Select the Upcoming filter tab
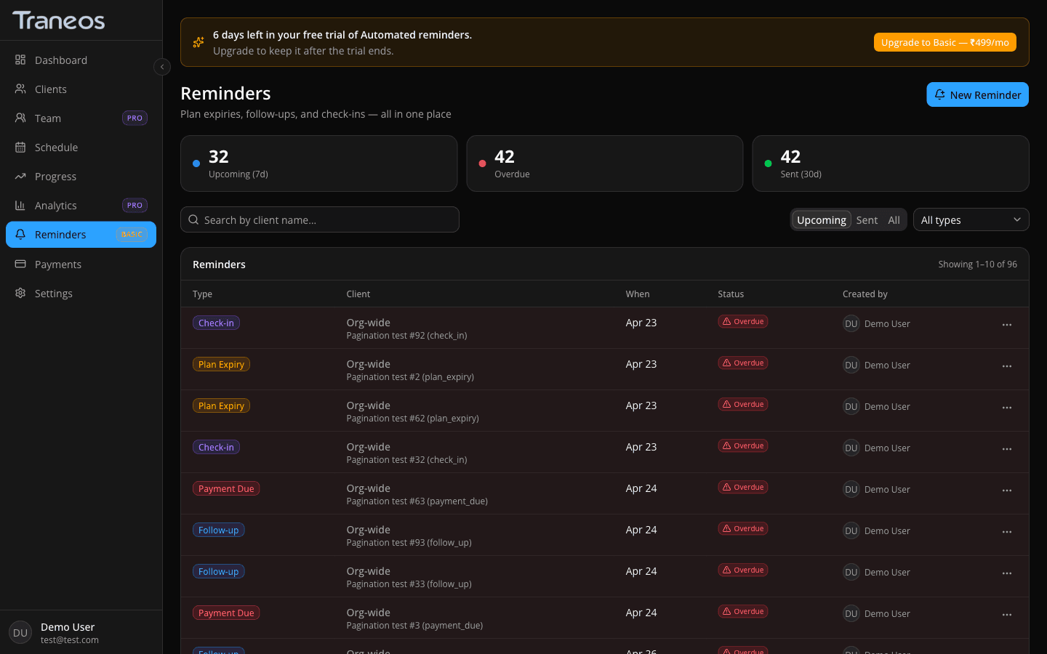Viewport: 1047px width, 654px height. pyautogui.click(x=821, y=219)
